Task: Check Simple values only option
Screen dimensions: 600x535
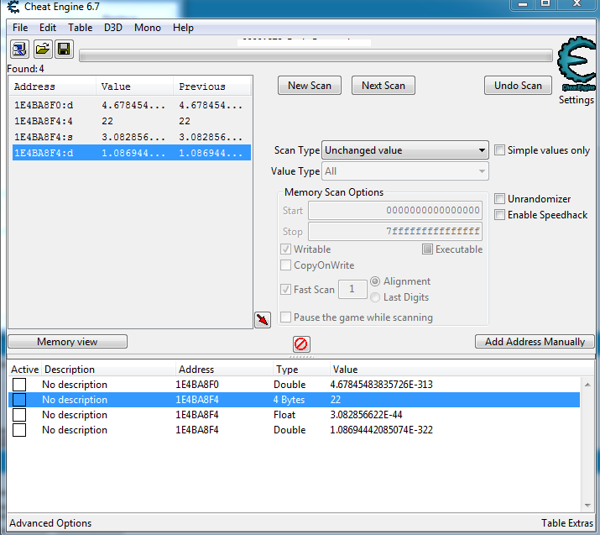Action: pyautogui.click(x=499, y=150)
